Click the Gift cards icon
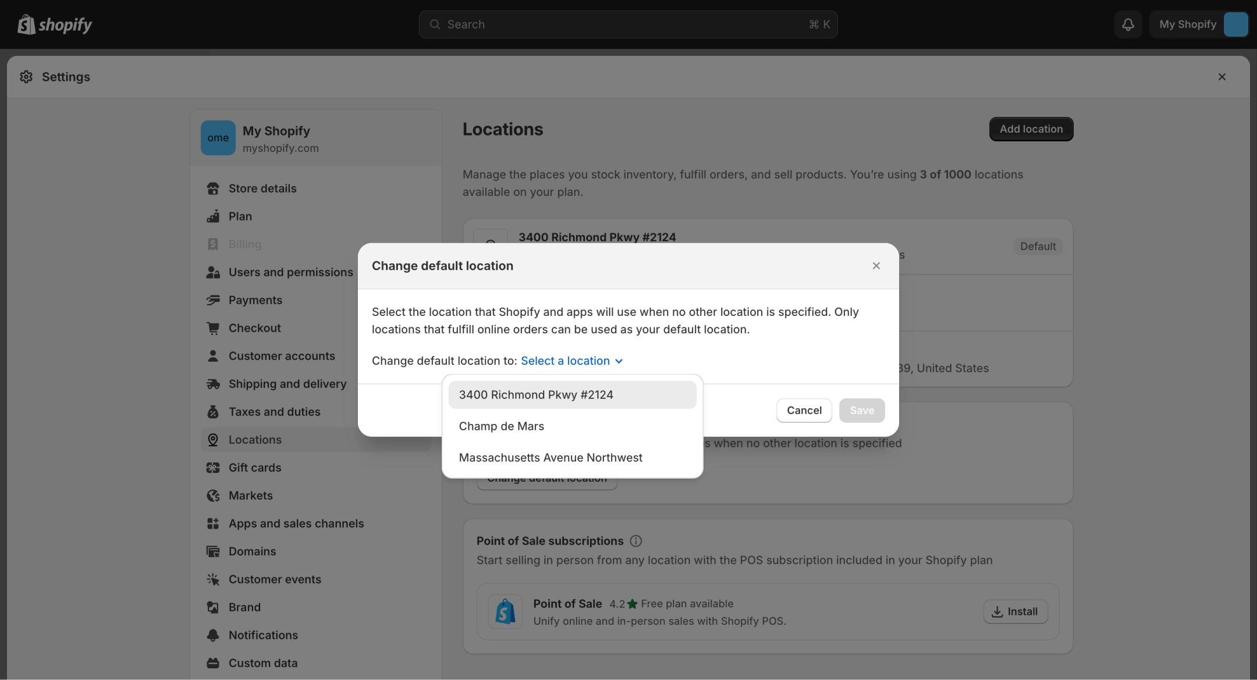Screen dimensions: 1257x680 [213, 468]
